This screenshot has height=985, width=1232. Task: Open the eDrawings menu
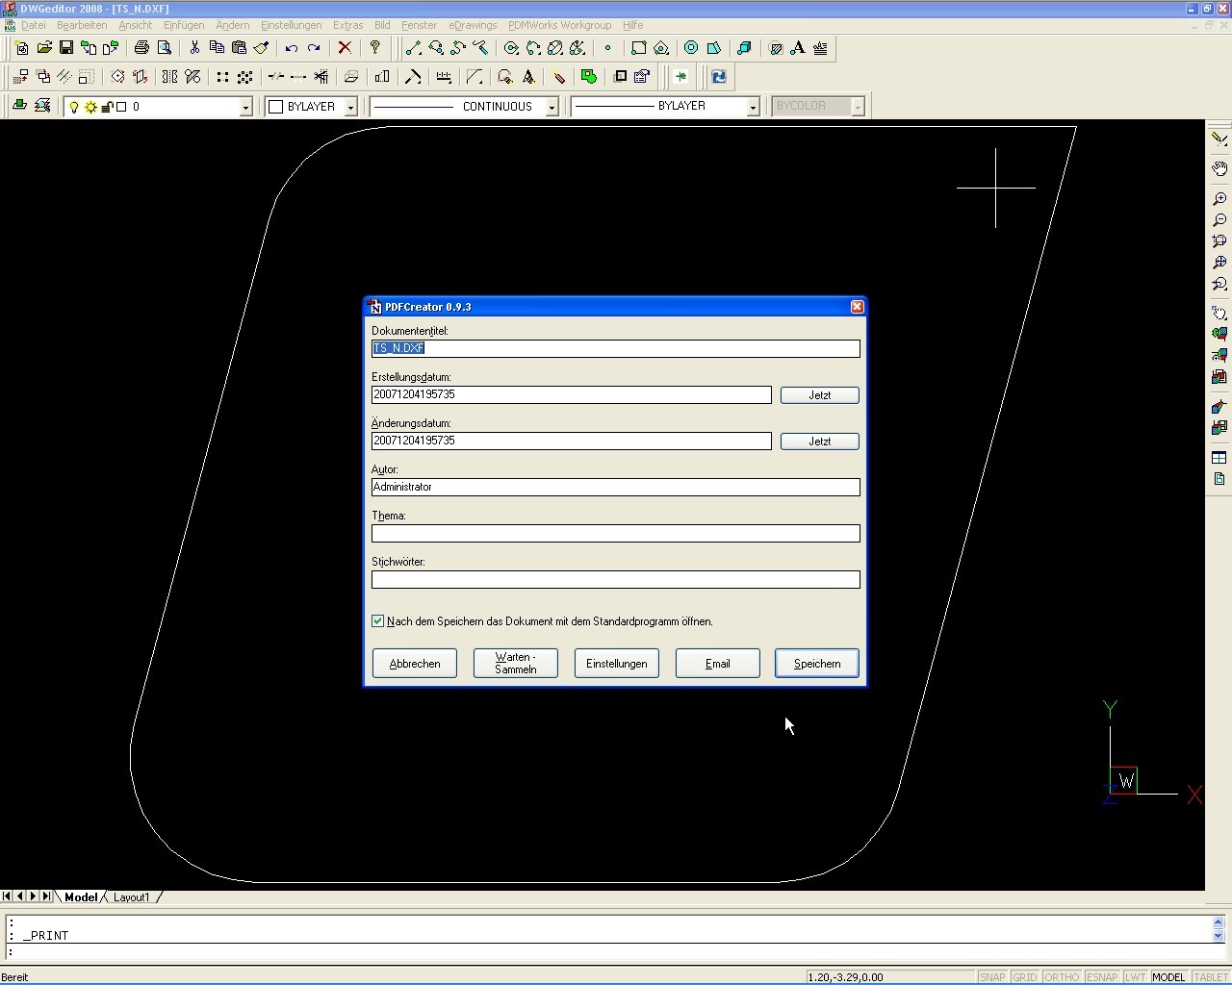473,25
